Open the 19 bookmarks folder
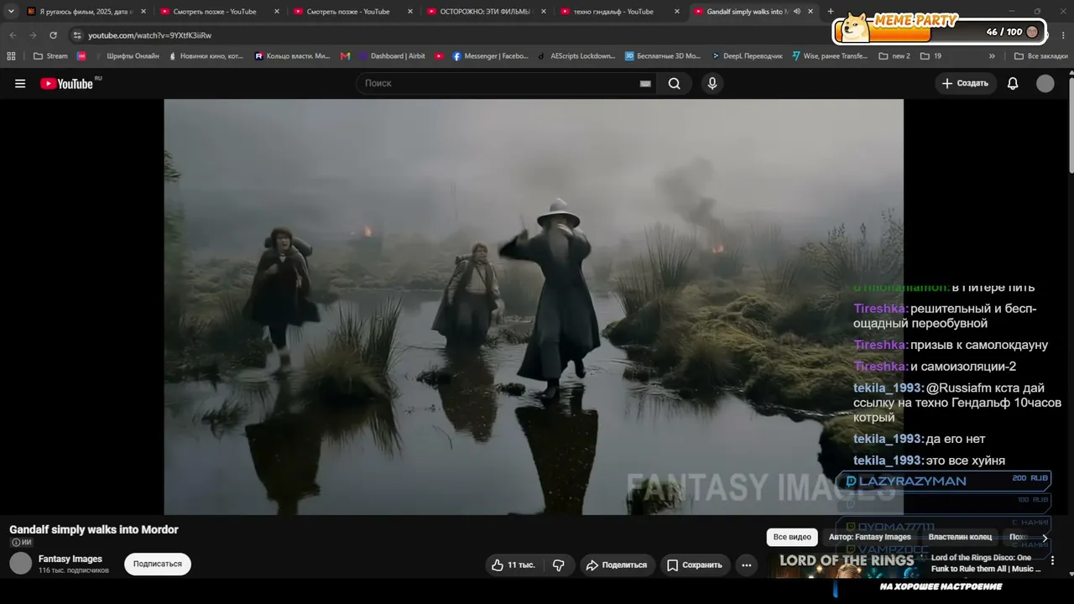Viewport: 1074px width, 604px height. (931, 56)
